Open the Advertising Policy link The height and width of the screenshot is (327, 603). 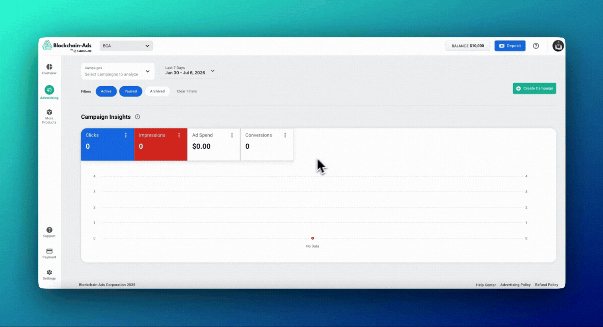tap(515, 285)
